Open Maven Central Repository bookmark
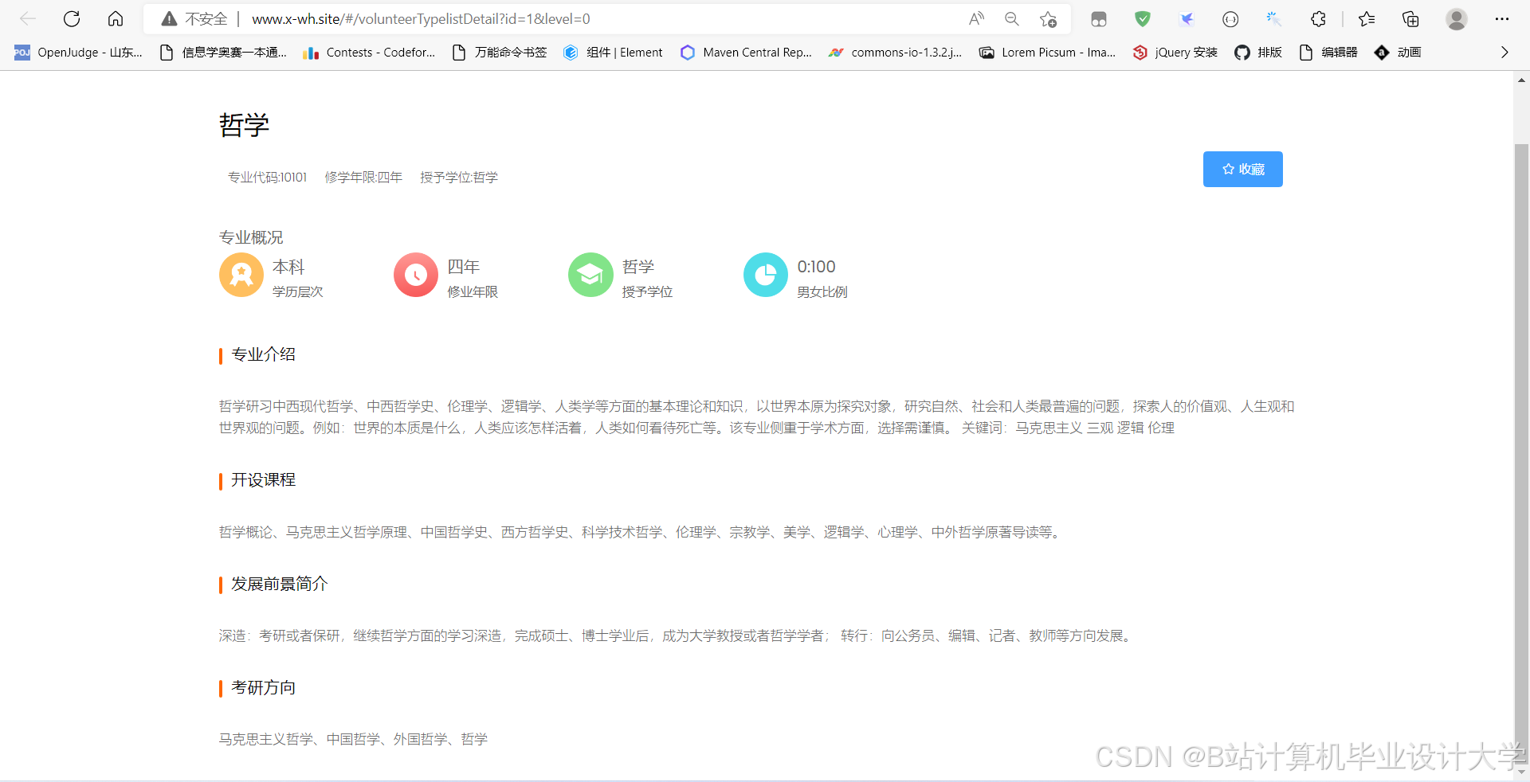The height and width of the screenshot is (782, 1530). pos(746,53)
